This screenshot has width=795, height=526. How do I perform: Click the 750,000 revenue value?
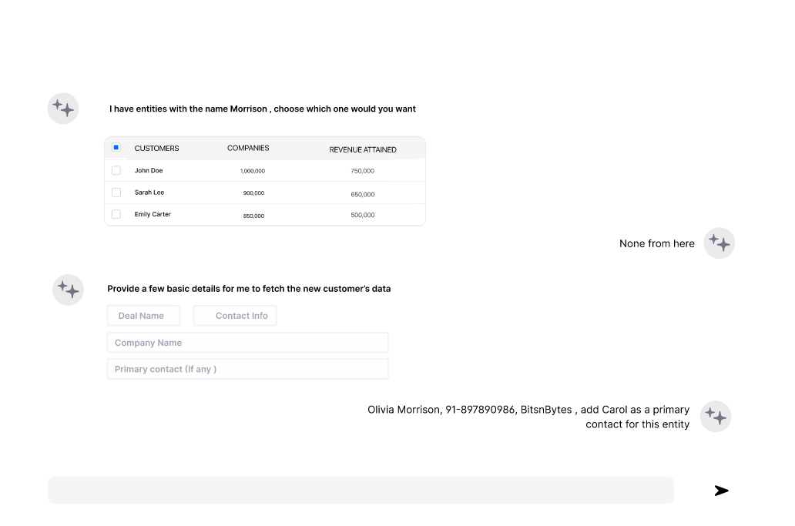coord(363,171)
